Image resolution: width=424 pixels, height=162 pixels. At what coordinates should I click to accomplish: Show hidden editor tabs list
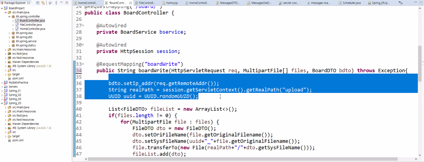pos(401,3)
